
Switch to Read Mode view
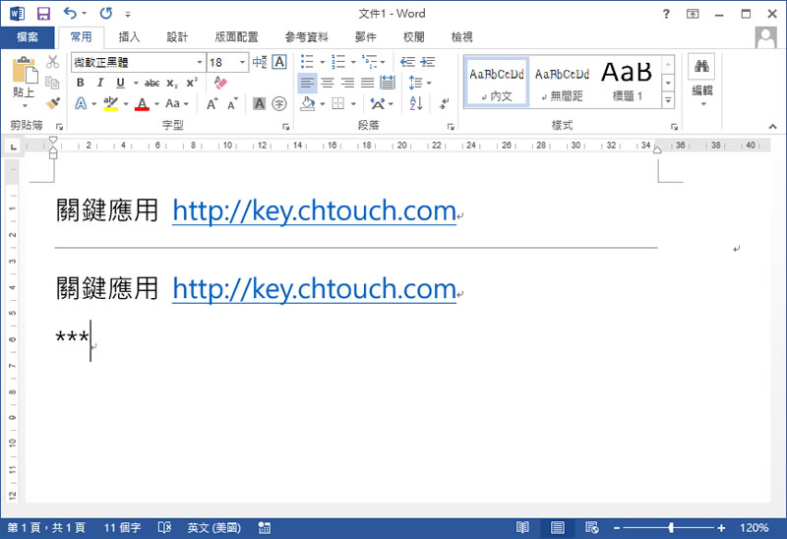pos(522,527)
